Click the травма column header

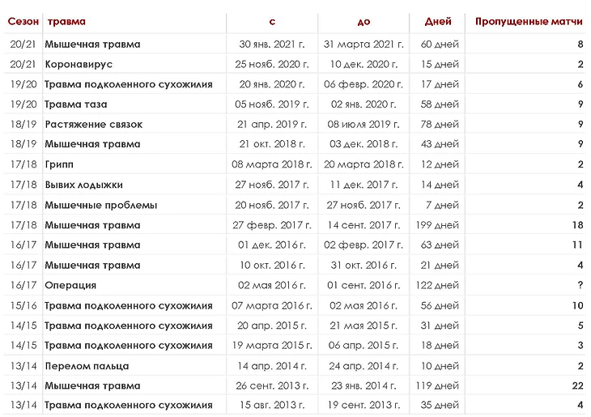[66, 22]
